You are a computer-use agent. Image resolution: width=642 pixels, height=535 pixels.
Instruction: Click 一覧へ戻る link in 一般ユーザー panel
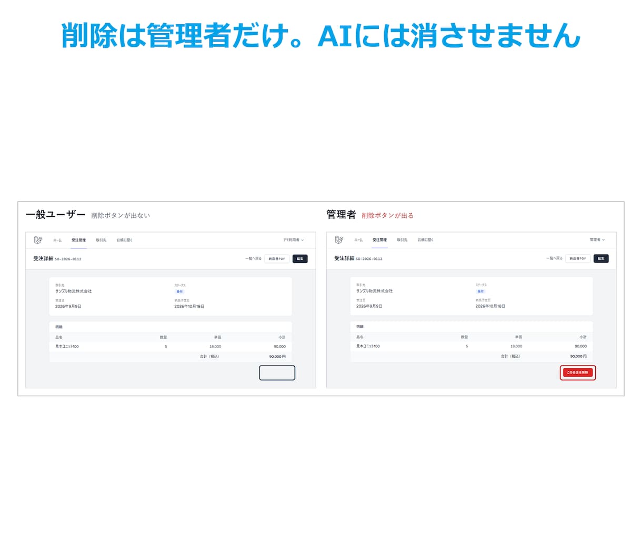click(x=253, y=258)
